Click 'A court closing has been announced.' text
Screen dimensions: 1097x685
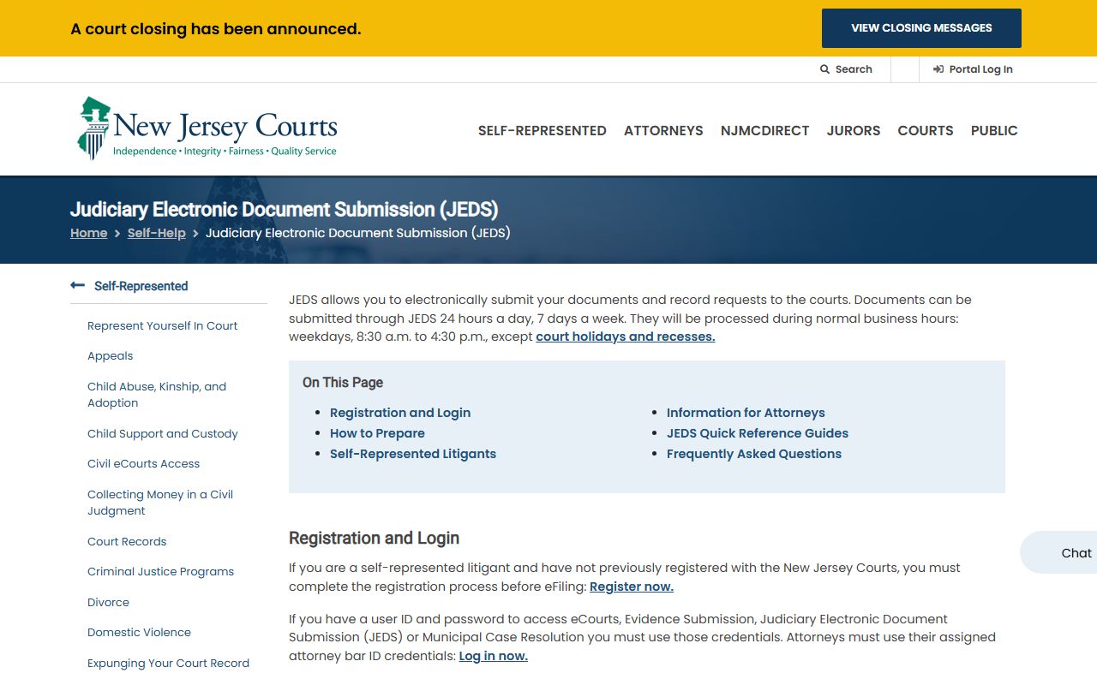pos(216,29)
